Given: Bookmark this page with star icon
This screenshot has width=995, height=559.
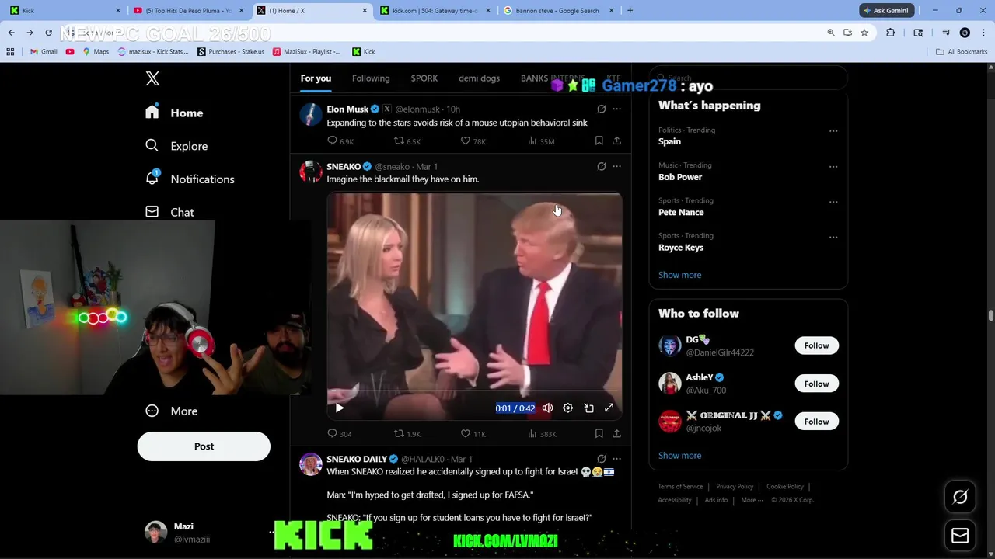Looking at the screenshot, I should pyautogui.click(x=864, y=33).
